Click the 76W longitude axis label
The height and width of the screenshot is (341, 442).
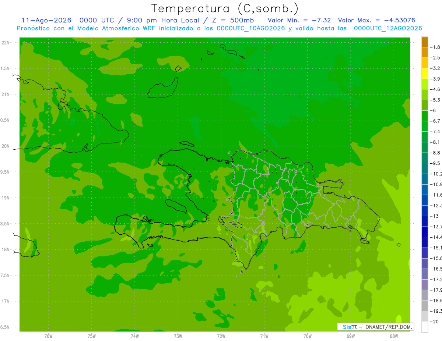tap(48, 336)
